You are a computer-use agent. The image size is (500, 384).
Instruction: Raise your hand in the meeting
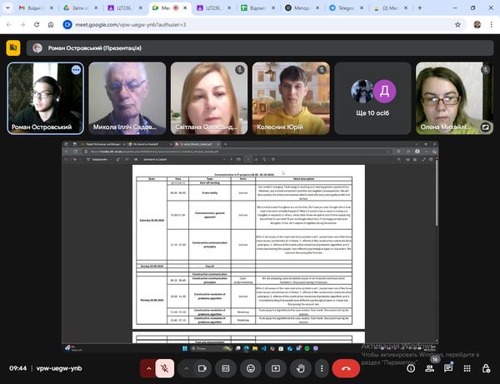300,367
